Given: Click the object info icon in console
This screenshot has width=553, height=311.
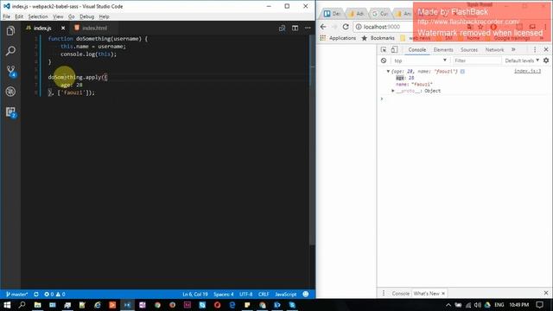Looking at the screenshot, I should coord(462,71).
